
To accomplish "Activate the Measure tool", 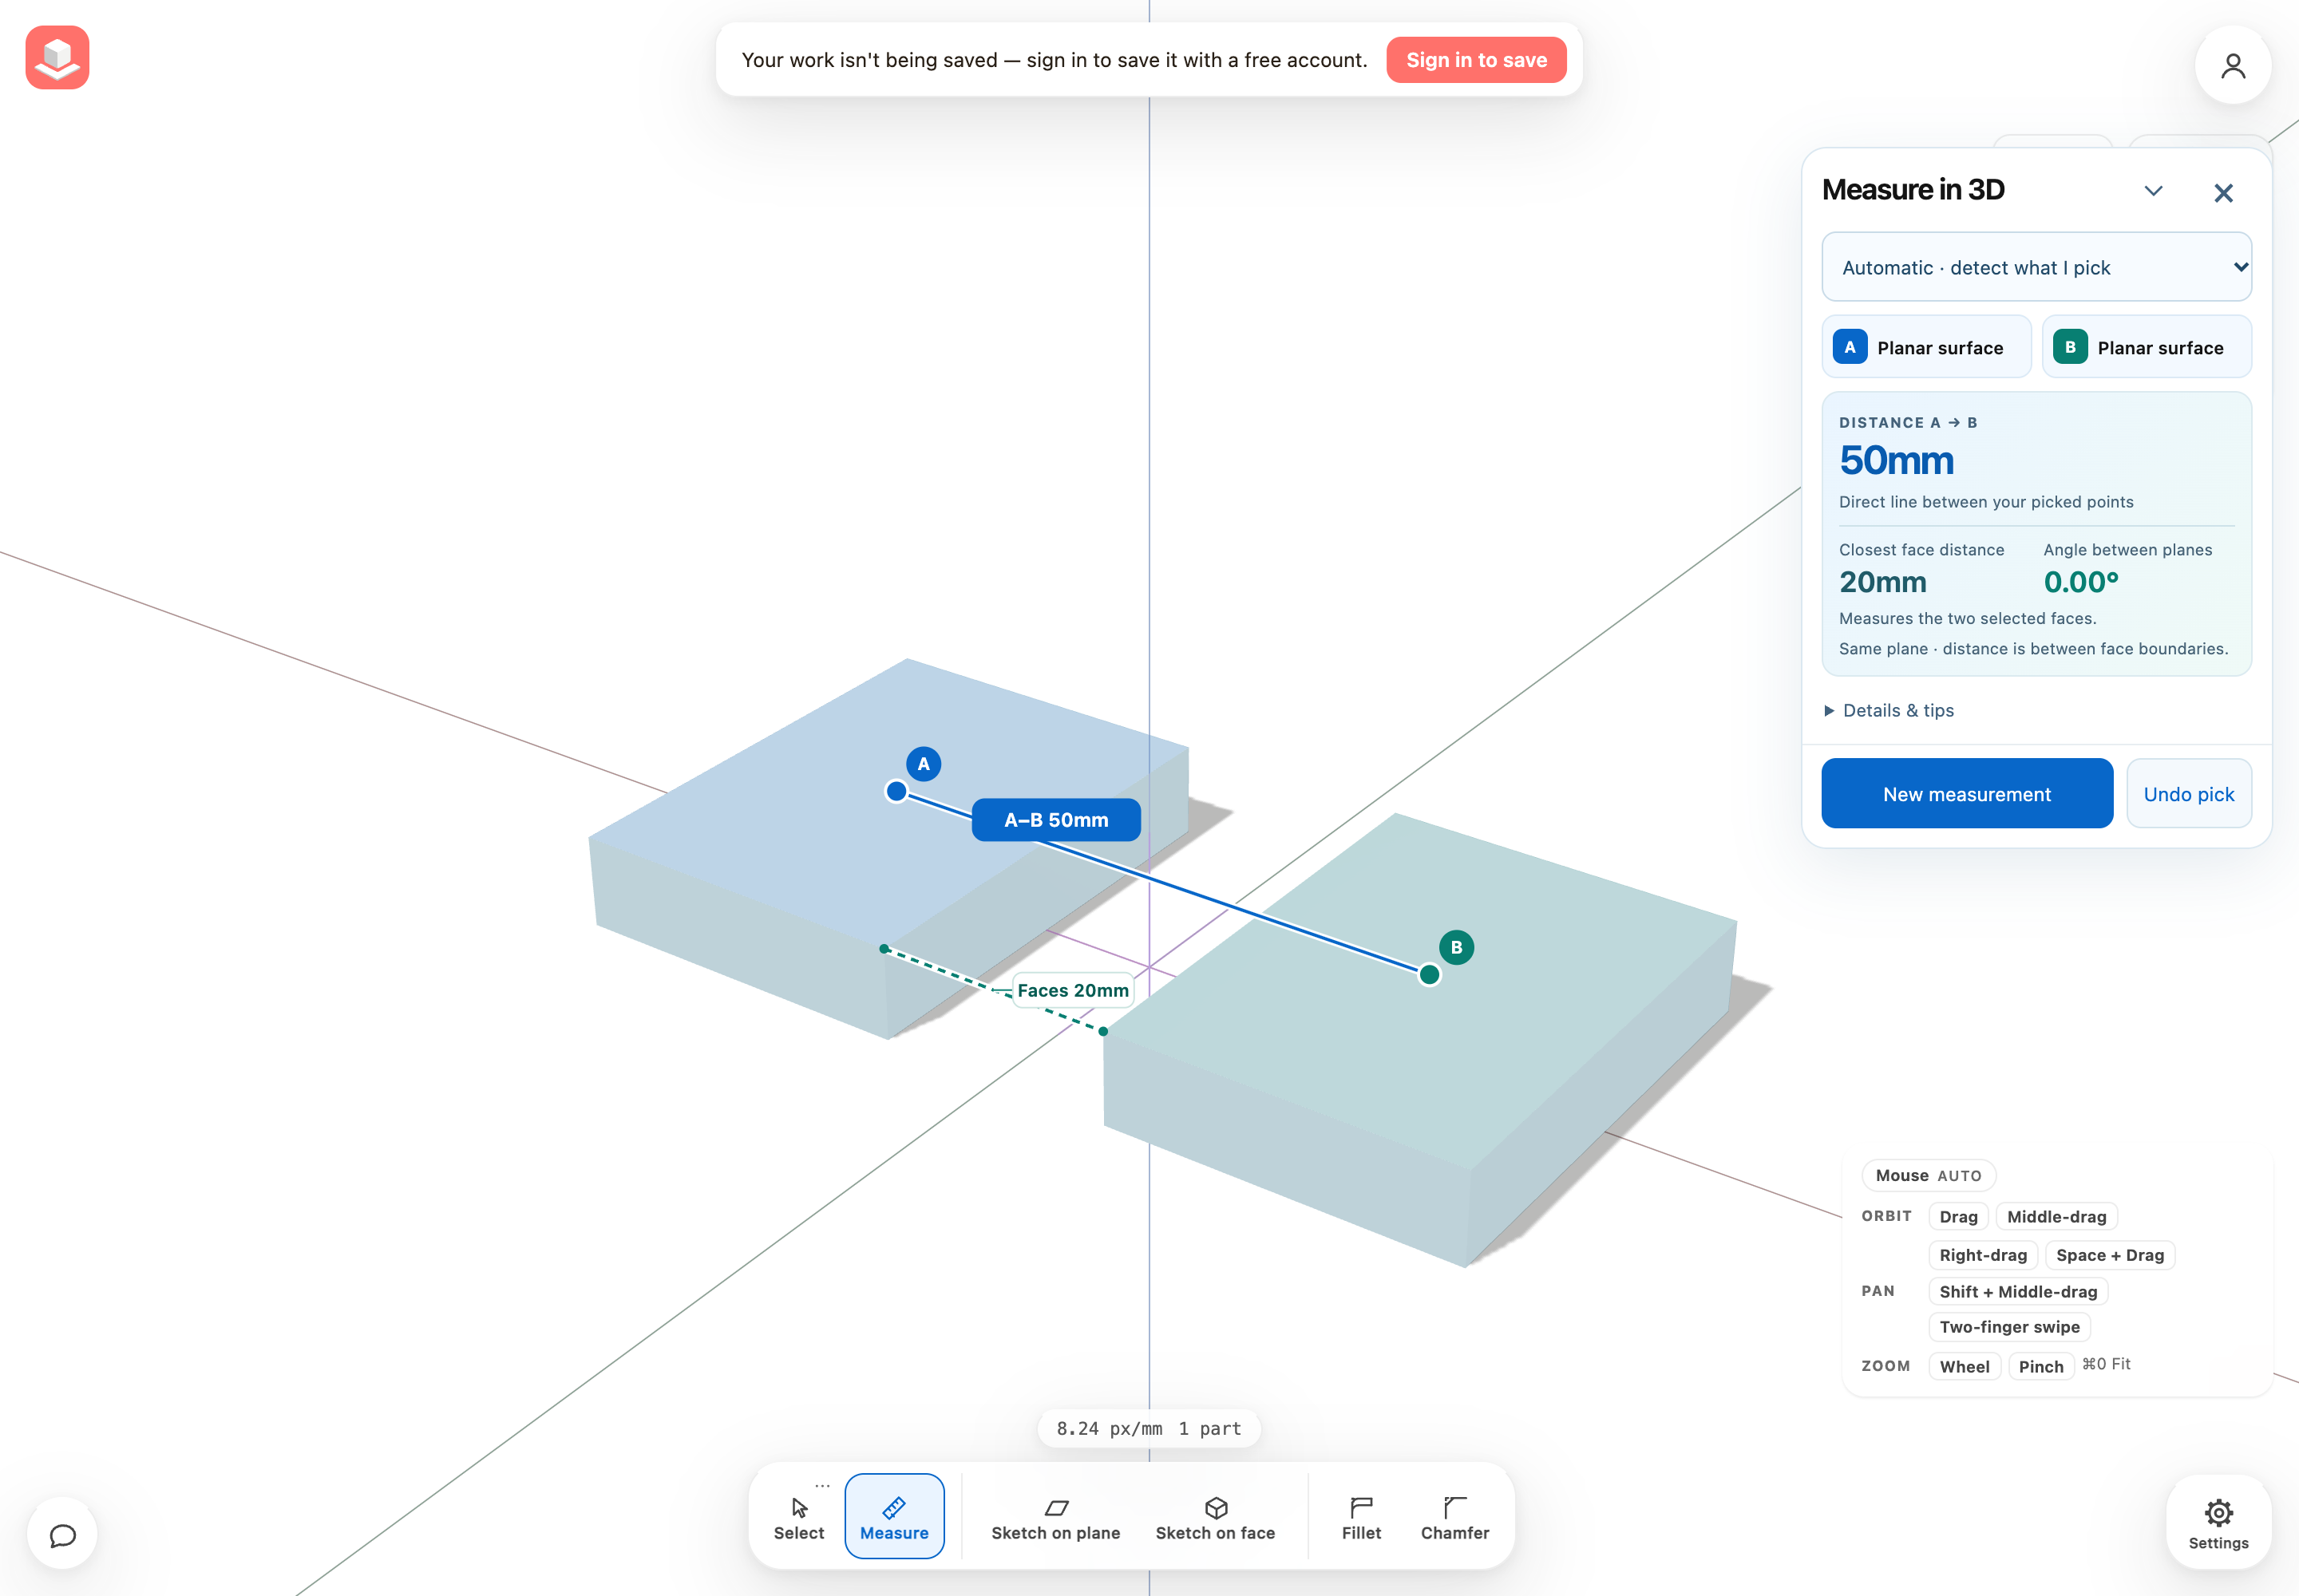I will click(x=893, y=1518).
